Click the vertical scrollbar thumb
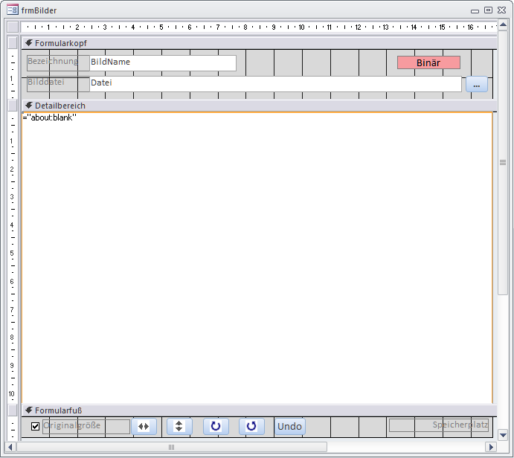 (503, 163)
